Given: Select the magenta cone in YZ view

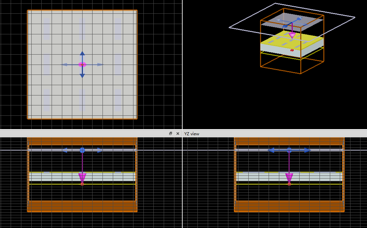Looking at the screenshot, I should 289,178.
